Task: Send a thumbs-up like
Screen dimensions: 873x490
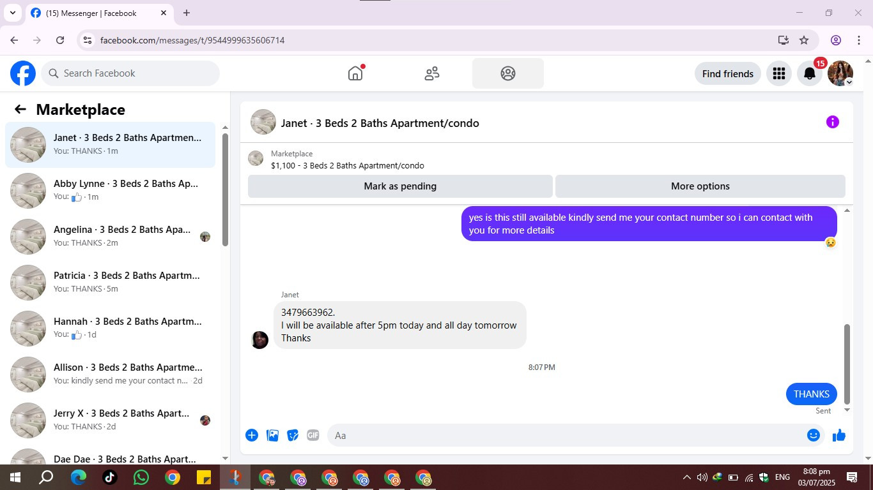Action: click(839, 435)
